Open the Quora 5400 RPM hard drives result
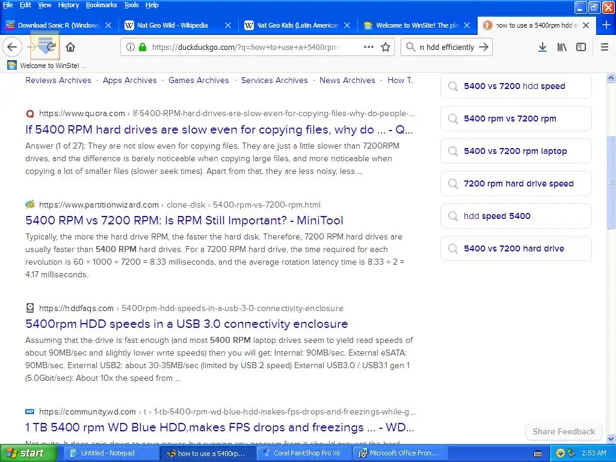The image size is (616, 462). point(219,130)
